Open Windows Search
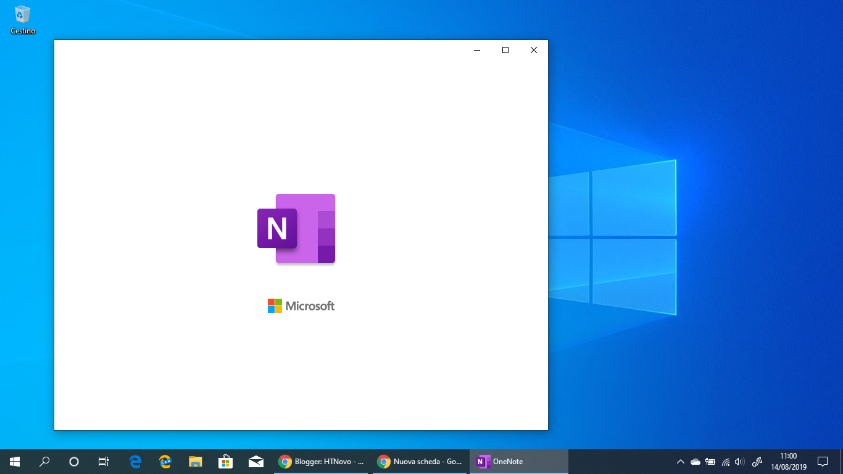 [44, 461]
